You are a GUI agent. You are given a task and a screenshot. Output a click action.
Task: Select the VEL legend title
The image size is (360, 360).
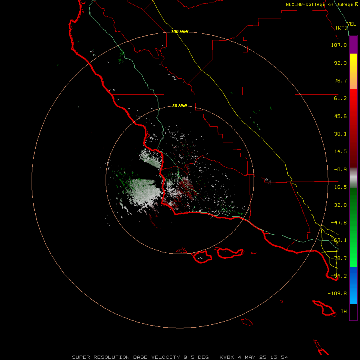coord(351,24)
